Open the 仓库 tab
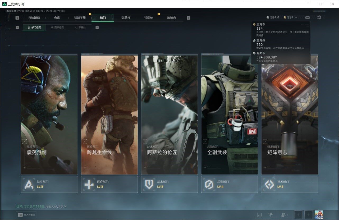 57,18
